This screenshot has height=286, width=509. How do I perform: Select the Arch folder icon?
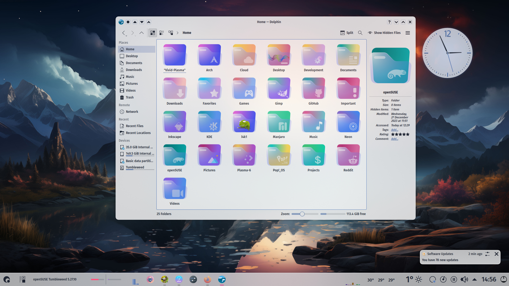point(209,55)
